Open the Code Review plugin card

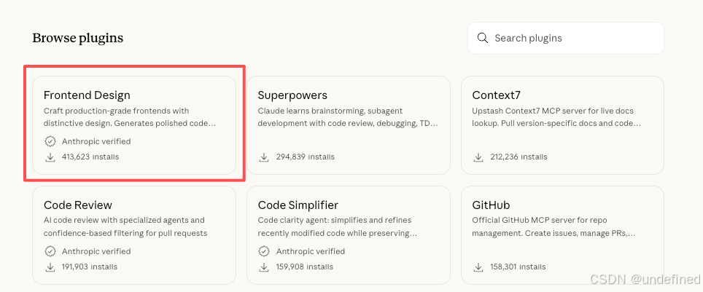[134, 235]
